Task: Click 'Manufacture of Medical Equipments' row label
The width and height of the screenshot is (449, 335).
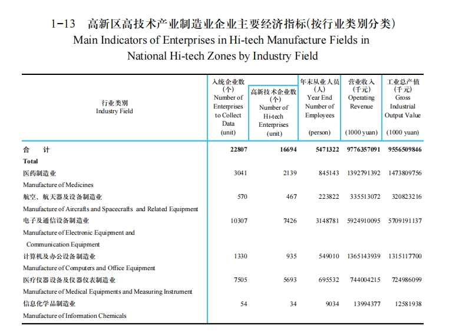Action: (107, 292)
